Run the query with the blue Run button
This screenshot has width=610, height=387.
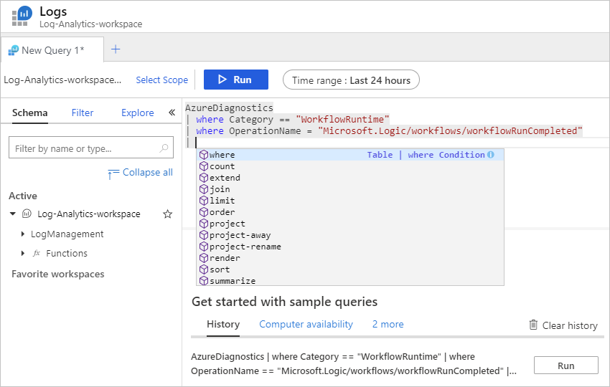coord(235,80)
